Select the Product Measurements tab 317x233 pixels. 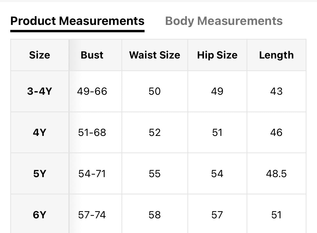tap(77, 21)
